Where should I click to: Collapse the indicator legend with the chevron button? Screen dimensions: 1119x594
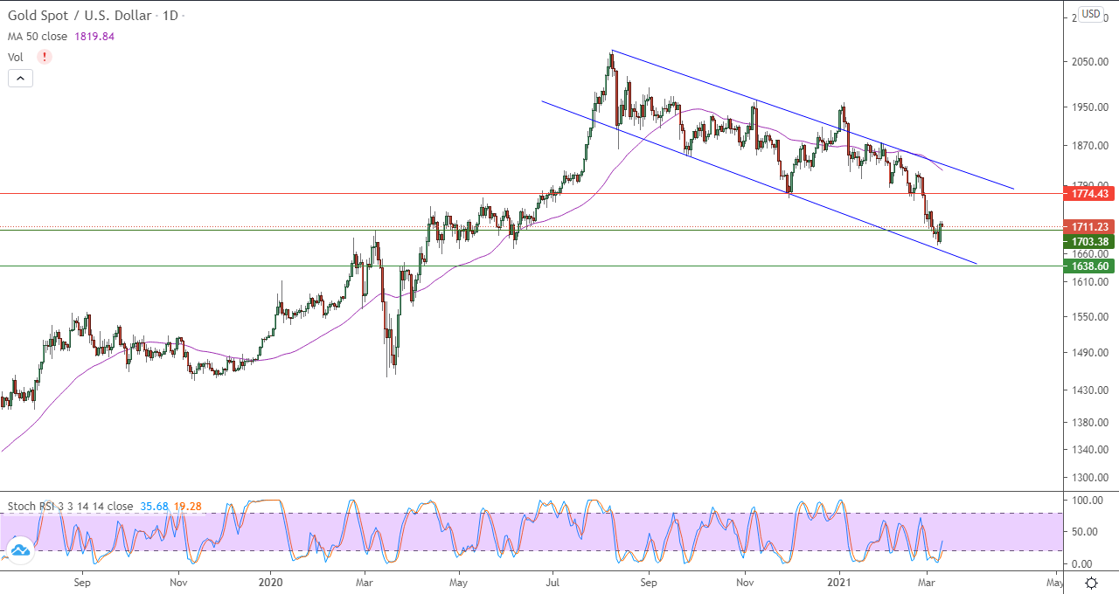click(20, 78)
